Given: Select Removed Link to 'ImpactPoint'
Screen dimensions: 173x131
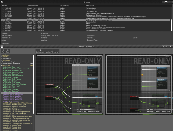Looking at the screenshot, I should (x=13, y=95).
